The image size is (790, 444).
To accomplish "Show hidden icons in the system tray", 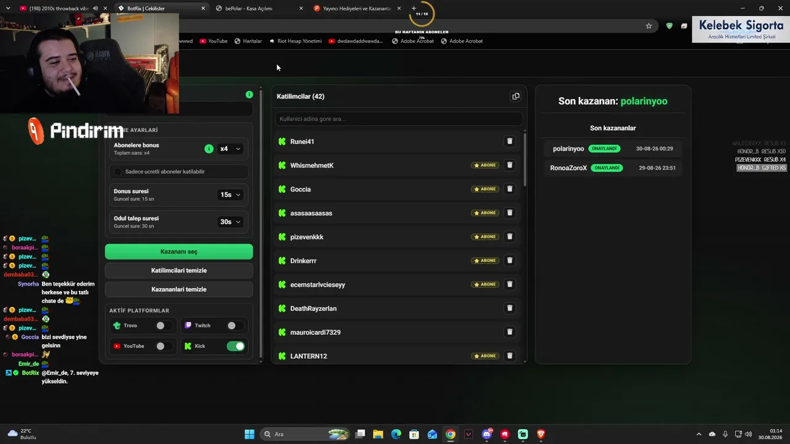I will 699,434.
